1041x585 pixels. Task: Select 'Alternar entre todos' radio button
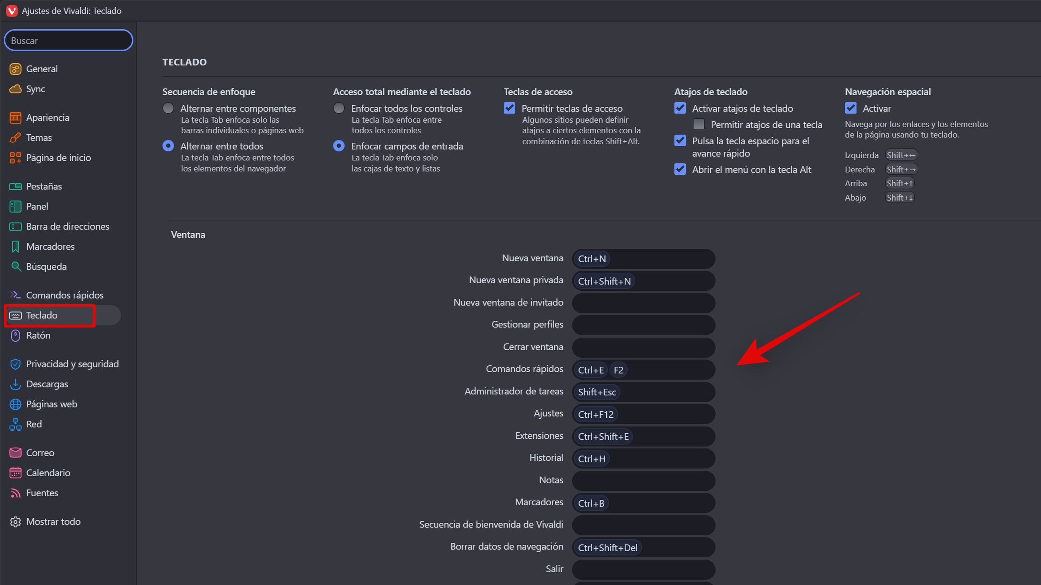(168, 146)
